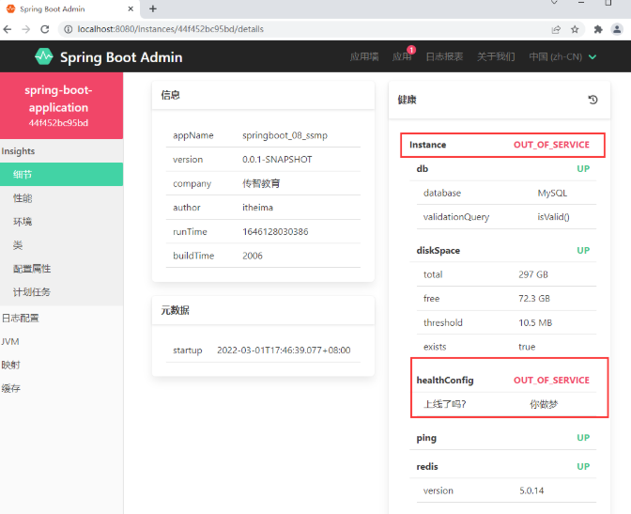Open 日志配置 in the sidebar
Screen dimensions: 631x514
tap(62, 318)
